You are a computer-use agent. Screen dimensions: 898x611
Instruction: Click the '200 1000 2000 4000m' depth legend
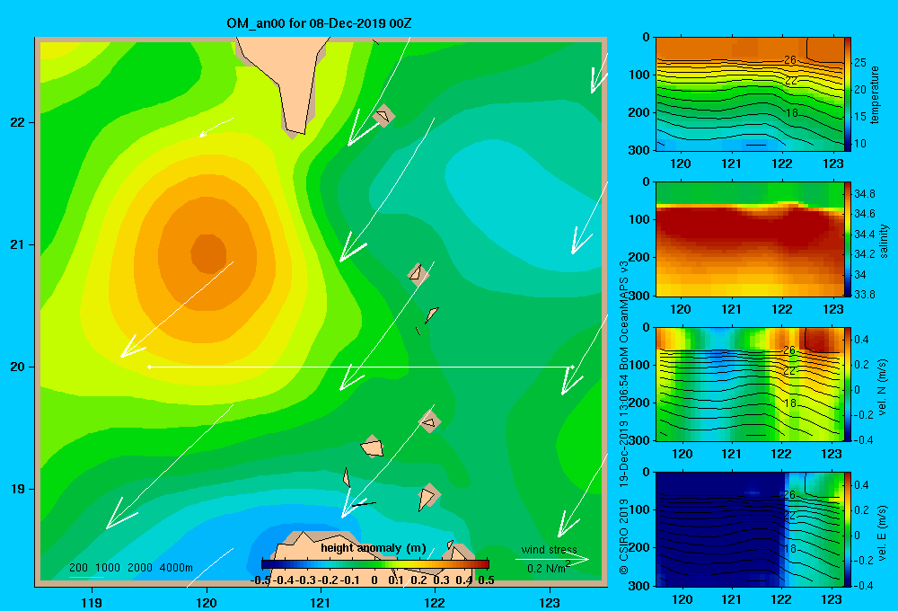click(130, 568)
